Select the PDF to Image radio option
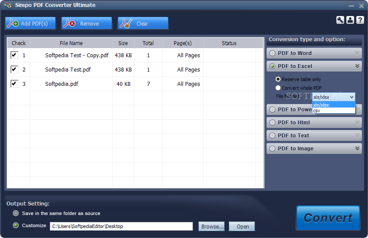 point(272,149)
